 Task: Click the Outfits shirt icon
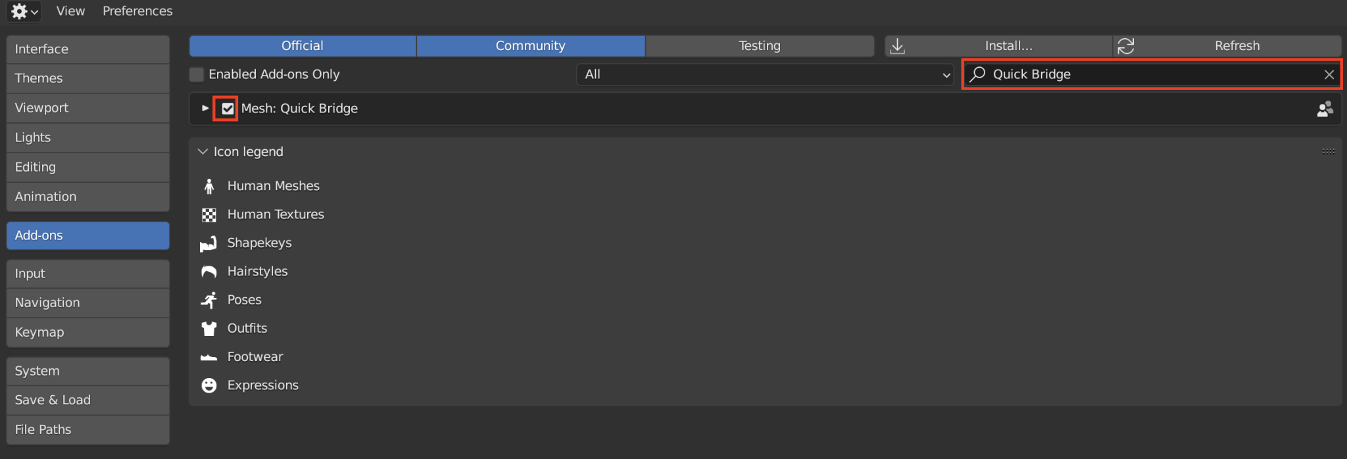209,329
